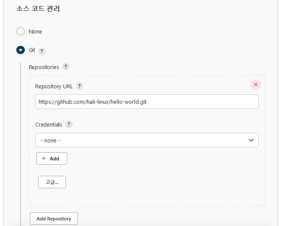
Task: Select the Git radio button
Action: (21, 50)
